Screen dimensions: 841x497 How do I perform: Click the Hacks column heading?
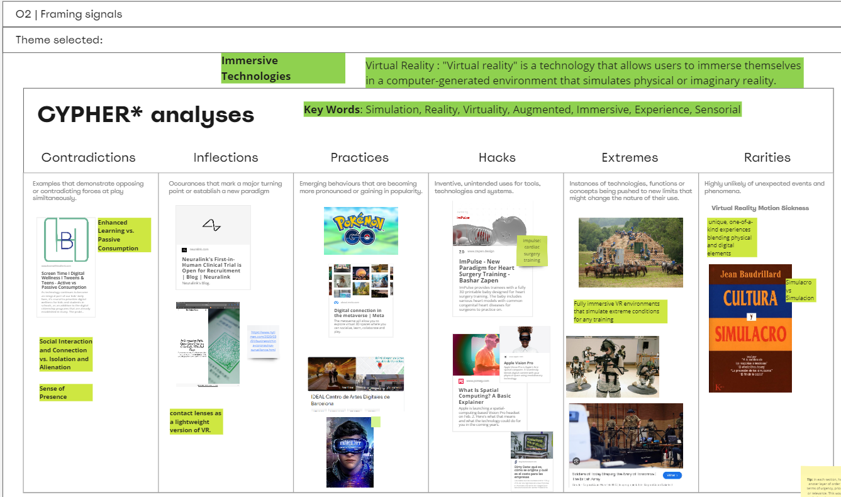497,157
